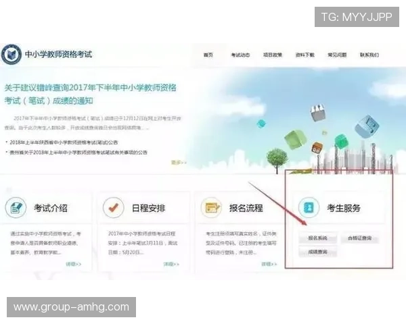Click the 成绩查询 button

[x=318, y=252]
